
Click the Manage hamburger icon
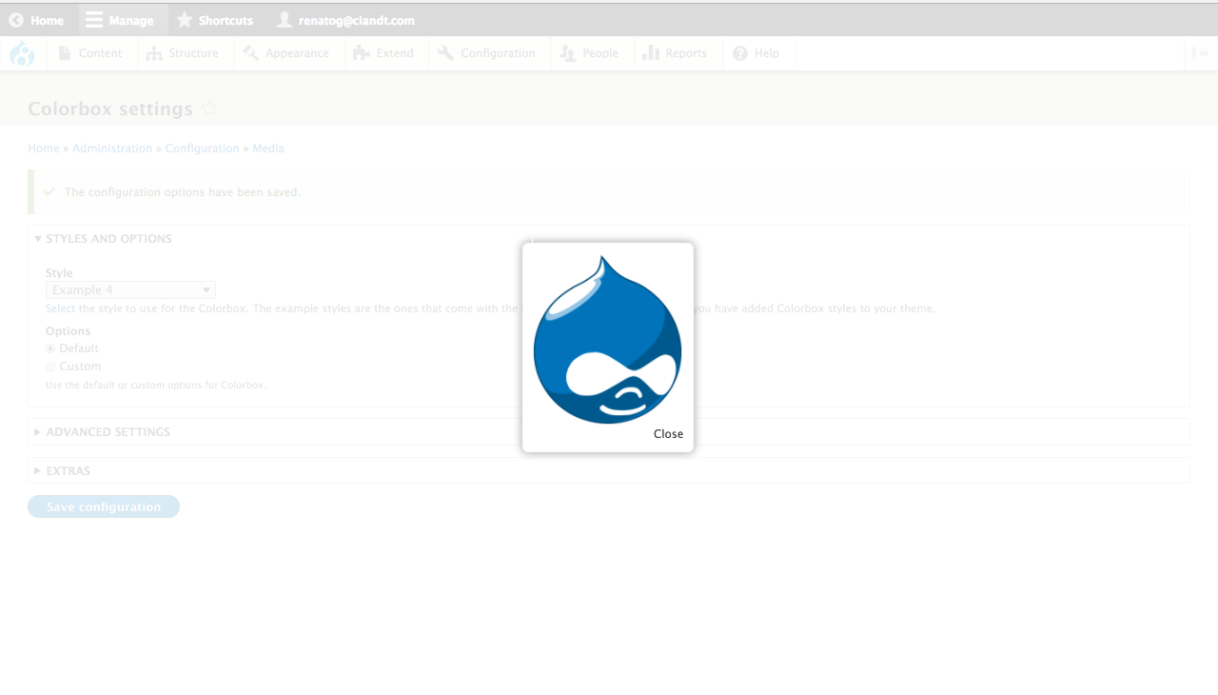pyautogui.click(x=93, y=20)
